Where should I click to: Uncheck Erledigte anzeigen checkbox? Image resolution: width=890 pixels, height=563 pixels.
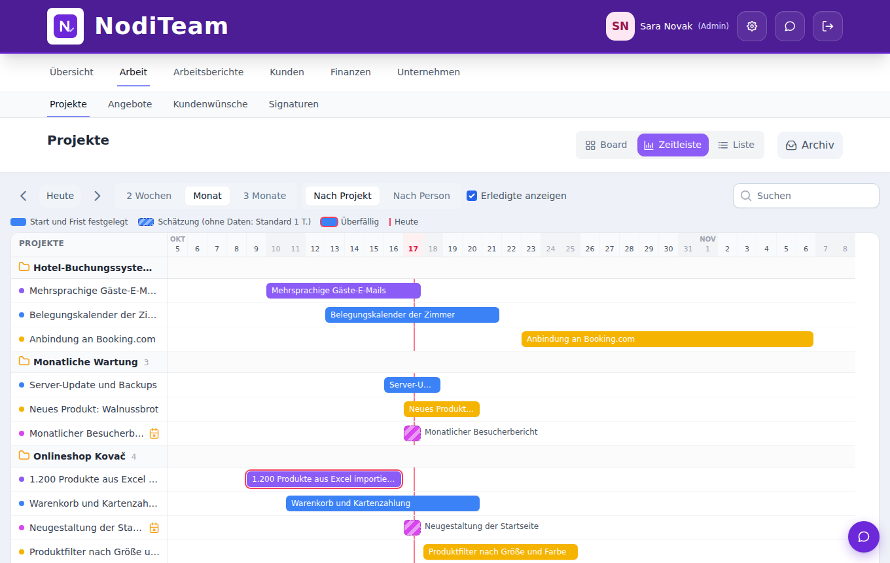[x=472, y=196]
